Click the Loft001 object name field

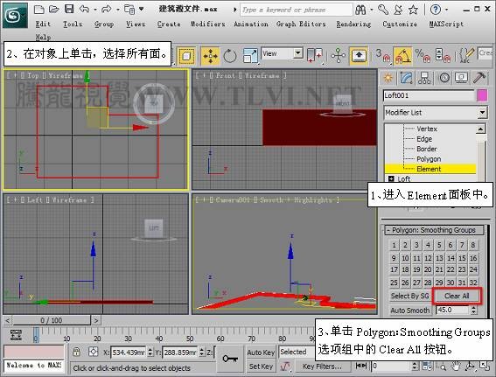[429, 95]
